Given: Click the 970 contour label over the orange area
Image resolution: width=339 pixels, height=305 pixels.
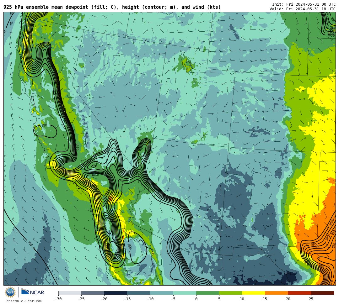Looking at the screenshot, I should [x=314, y=245].
